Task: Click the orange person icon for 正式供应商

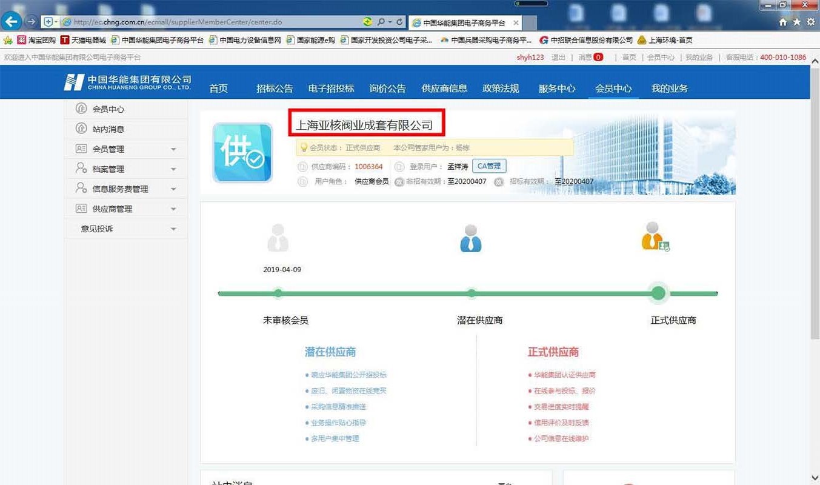Action: 655,236
